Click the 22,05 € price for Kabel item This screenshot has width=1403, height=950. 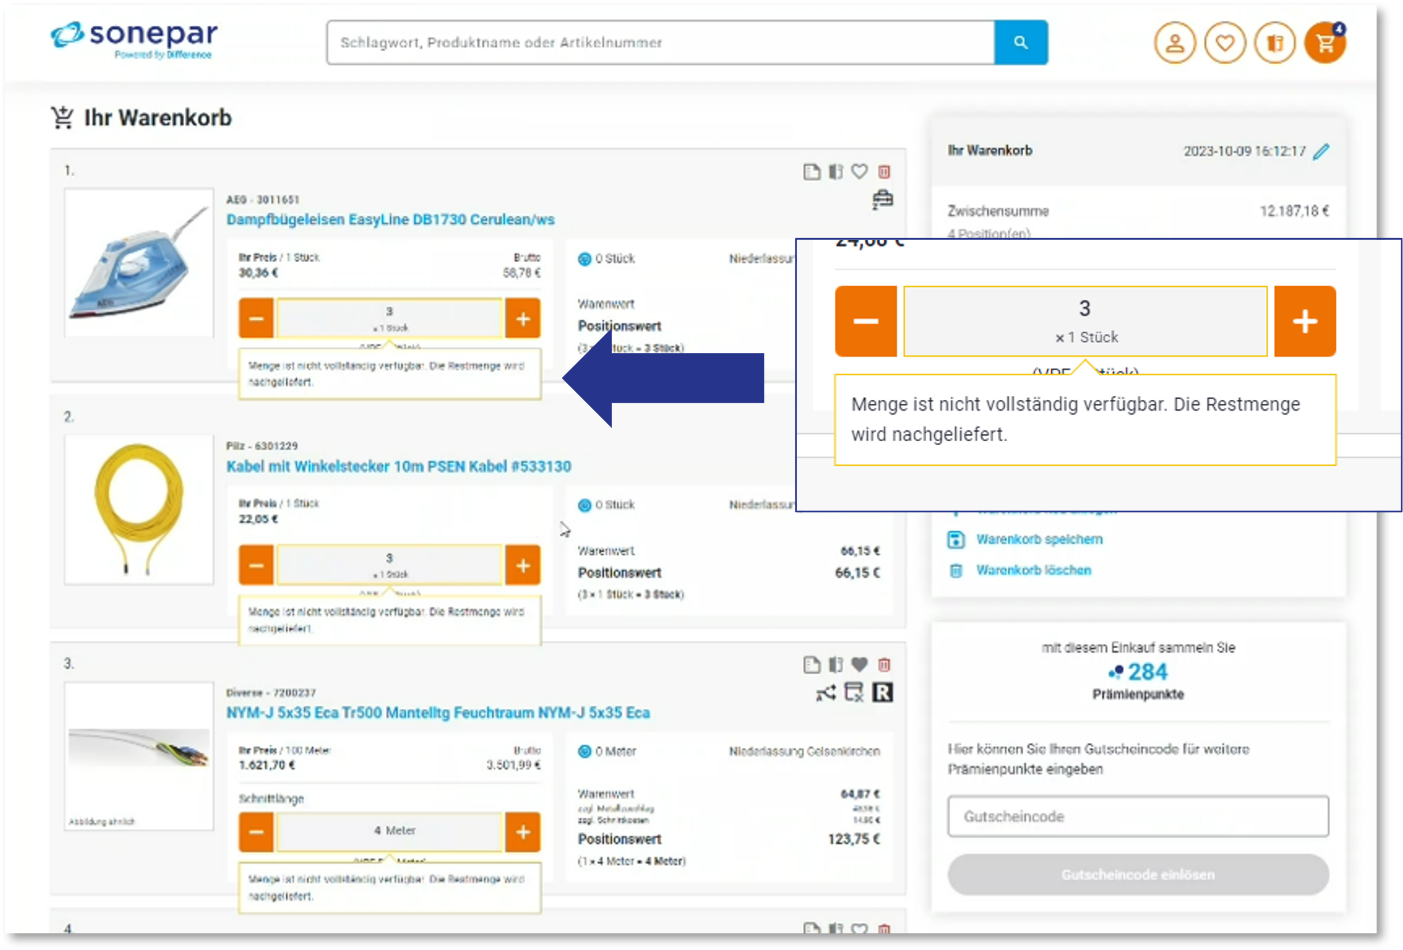tap(258, 520)
